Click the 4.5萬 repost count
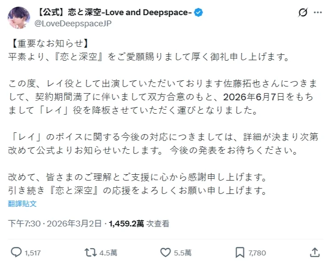 (108, 253)
